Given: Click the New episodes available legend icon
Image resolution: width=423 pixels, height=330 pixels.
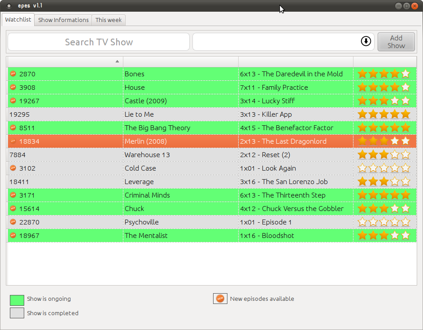Looking at the screenshot, I should (220, 299).
